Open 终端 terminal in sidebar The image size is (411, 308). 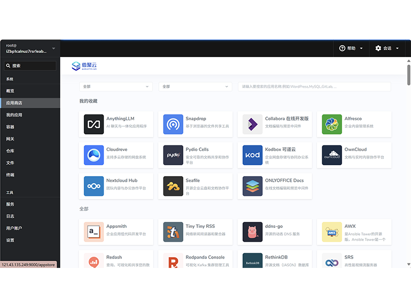click(30, 175)
